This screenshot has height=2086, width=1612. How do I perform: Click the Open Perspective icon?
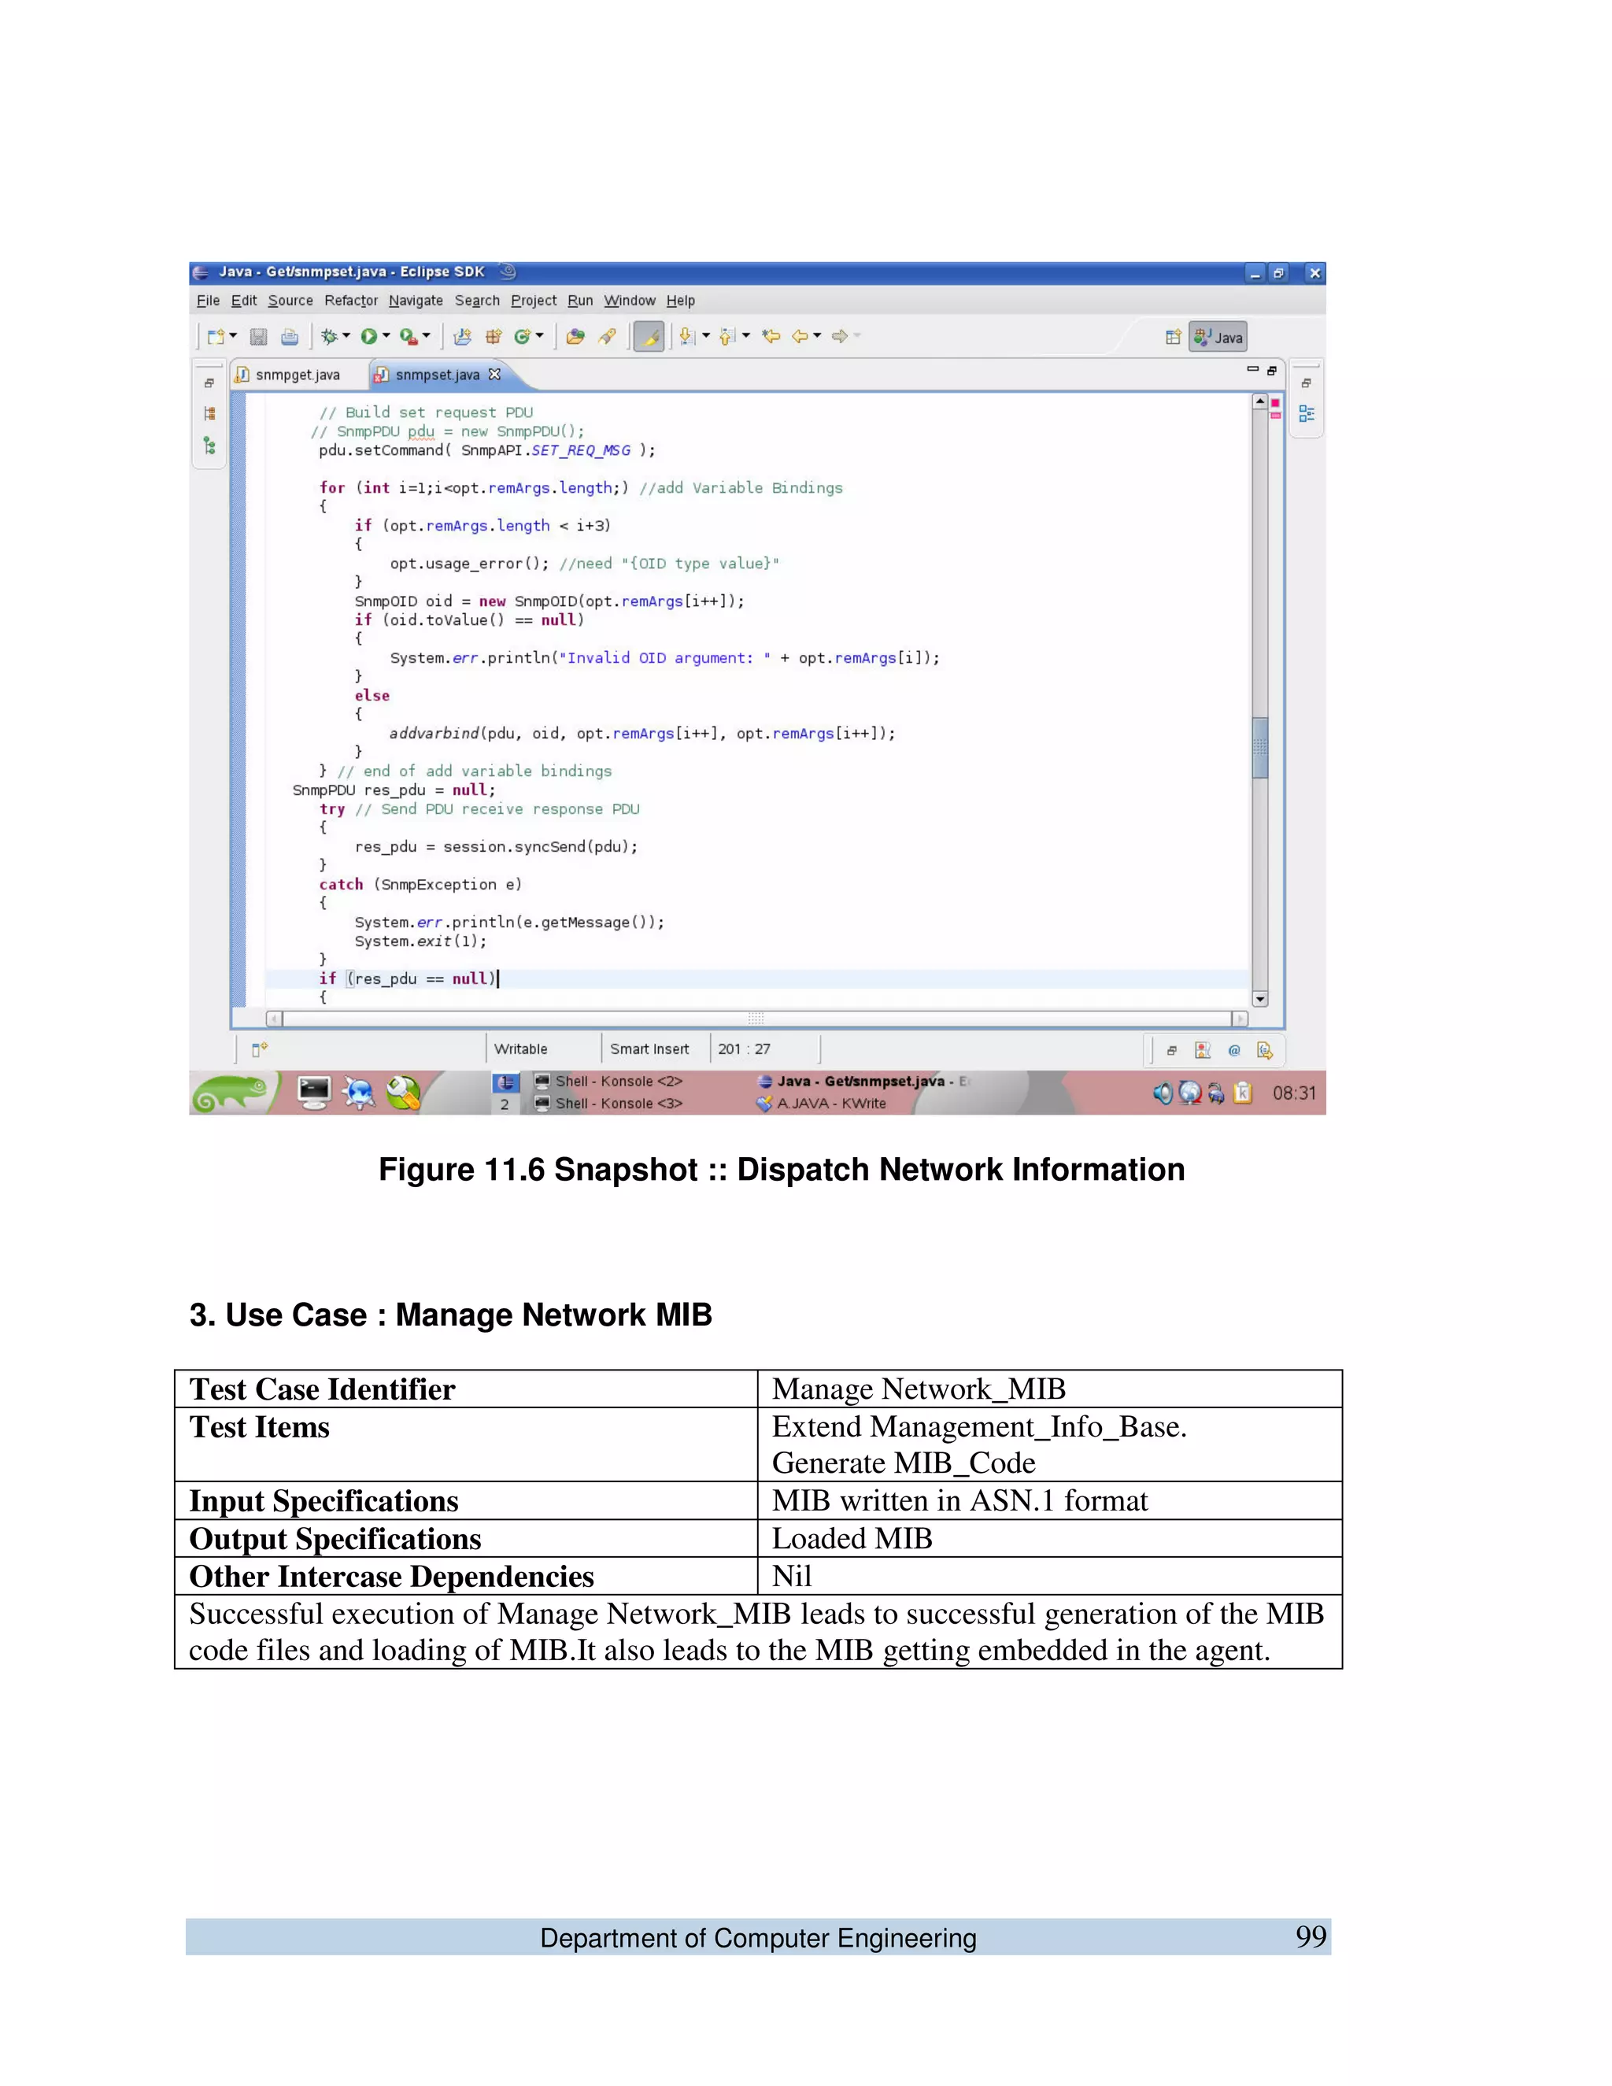(1174, 337)
